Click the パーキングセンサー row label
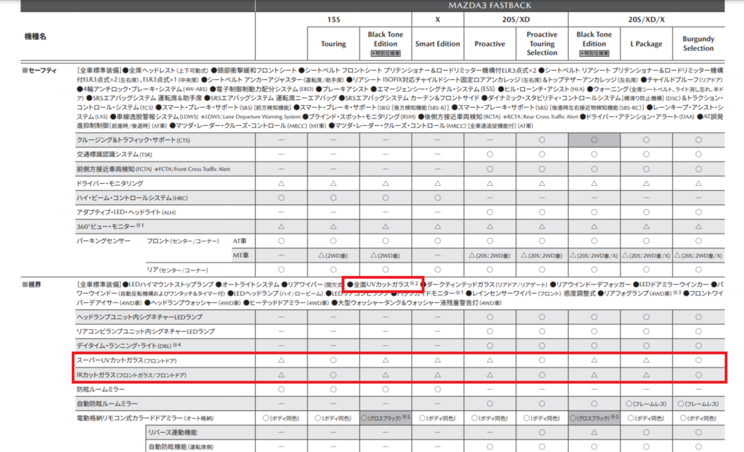The width and height of the screenshot is (744, 452). (x=103, y=241)
